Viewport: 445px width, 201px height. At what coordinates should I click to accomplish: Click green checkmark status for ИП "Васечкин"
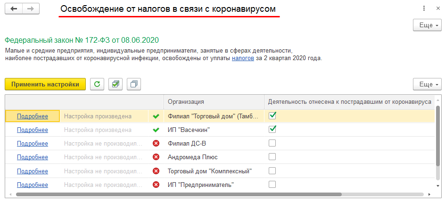[156, 130]
